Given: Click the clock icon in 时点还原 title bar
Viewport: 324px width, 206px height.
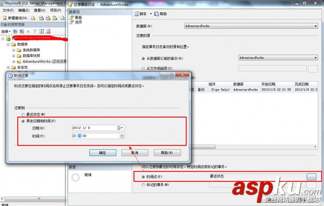Looking at the screenshot, I should pos(10,76).
